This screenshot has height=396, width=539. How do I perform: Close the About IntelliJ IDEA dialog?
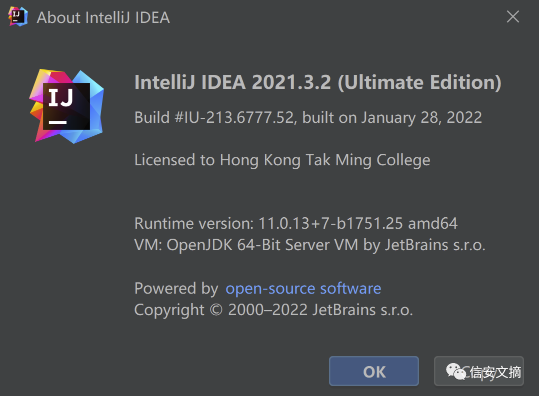pyautogui.click(x=513, y=17)
